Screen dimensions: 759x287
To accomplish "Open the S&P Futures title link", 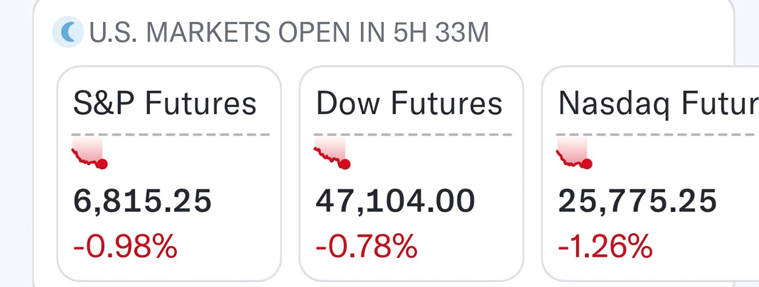I will [x=165, y=104].
